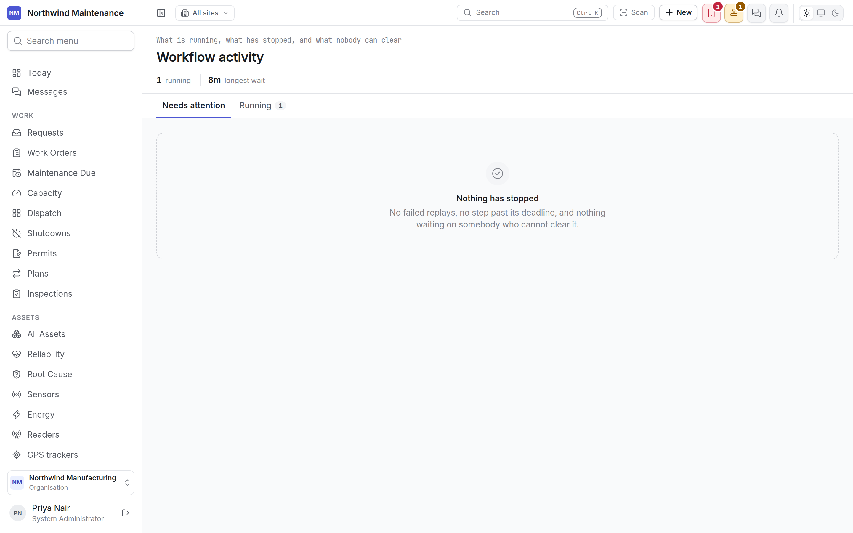This screenshot has width=853, height=533.
Task: Open Maintenance Due
Action: pos(71,173)
